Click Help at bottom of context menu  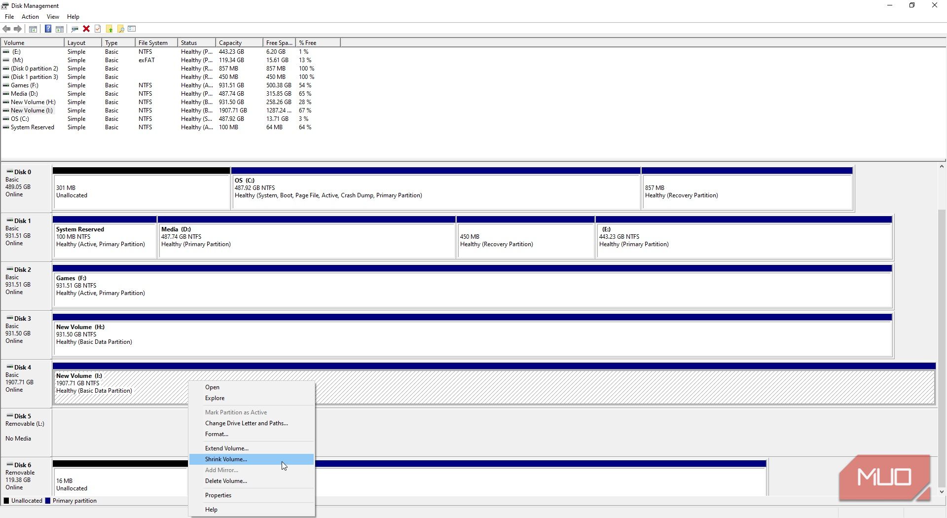pos(252,510)
